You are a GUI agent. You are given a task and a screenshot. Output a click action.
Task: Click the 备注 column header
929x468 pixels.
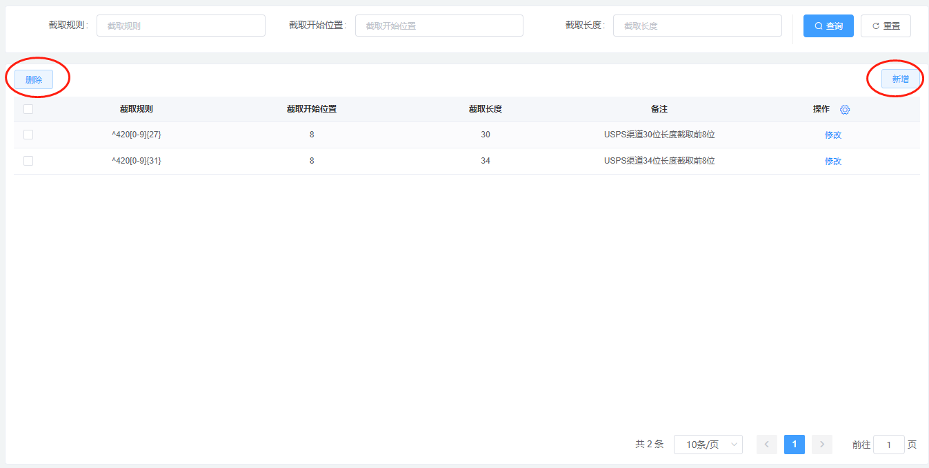coord(659,109)
